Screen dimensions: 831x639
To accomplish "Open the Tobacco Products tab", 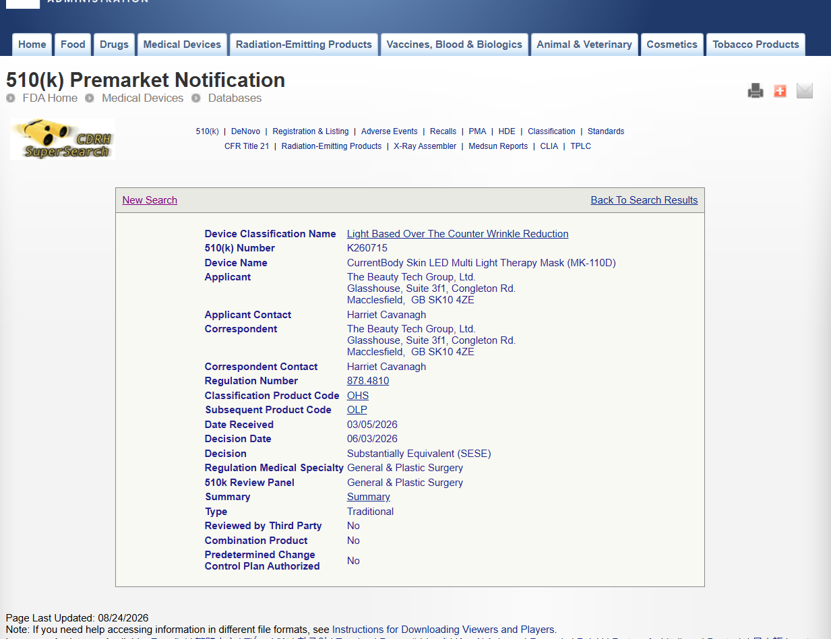I will pos(756,44).
